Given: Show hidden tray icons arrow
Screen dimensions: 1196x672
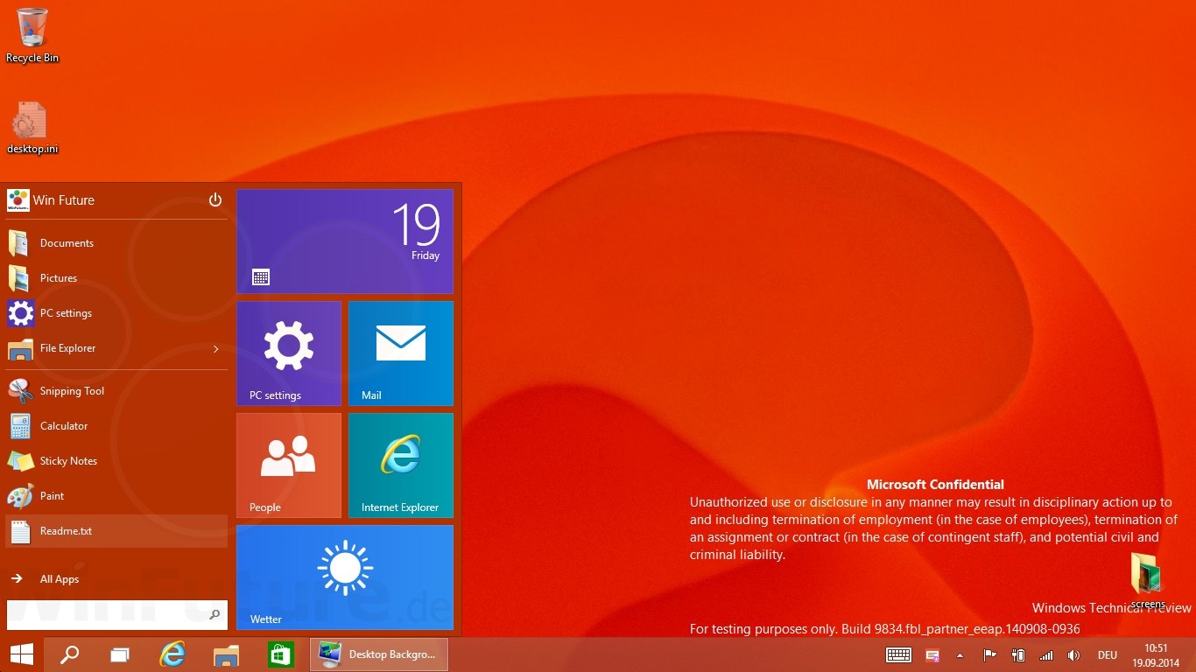Looking at the screenshot, I should coord(960,655).
